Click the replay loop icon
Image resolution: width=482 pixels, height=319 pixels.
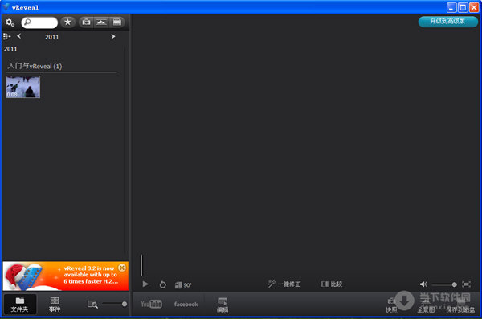click(x=162, y=285)
